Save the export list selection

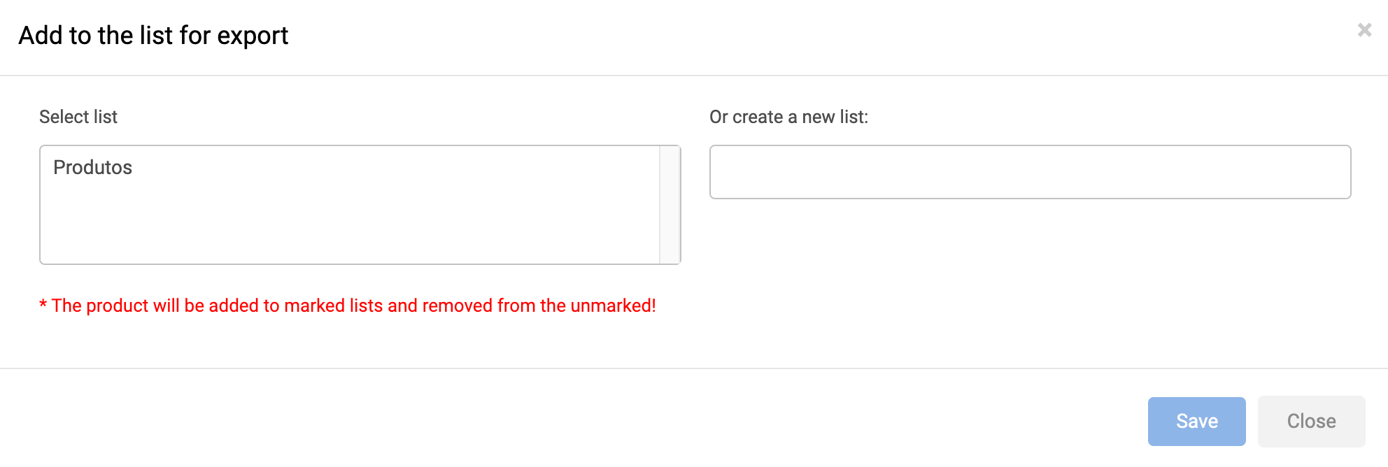(1196, 421)
